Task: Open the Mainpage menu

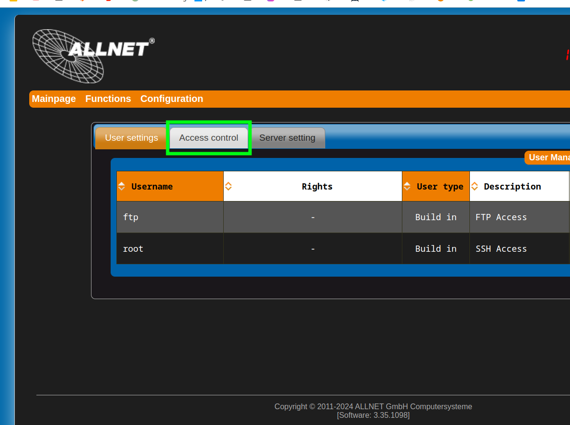Action: tap(54, 99)
